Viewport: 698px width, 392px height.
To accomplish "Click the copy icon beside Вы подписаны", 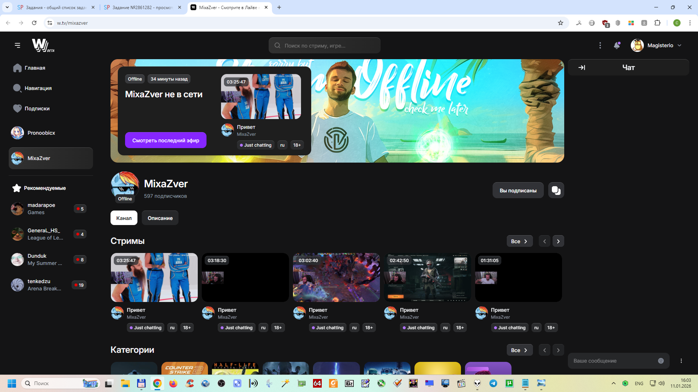I will pos(556,190).
